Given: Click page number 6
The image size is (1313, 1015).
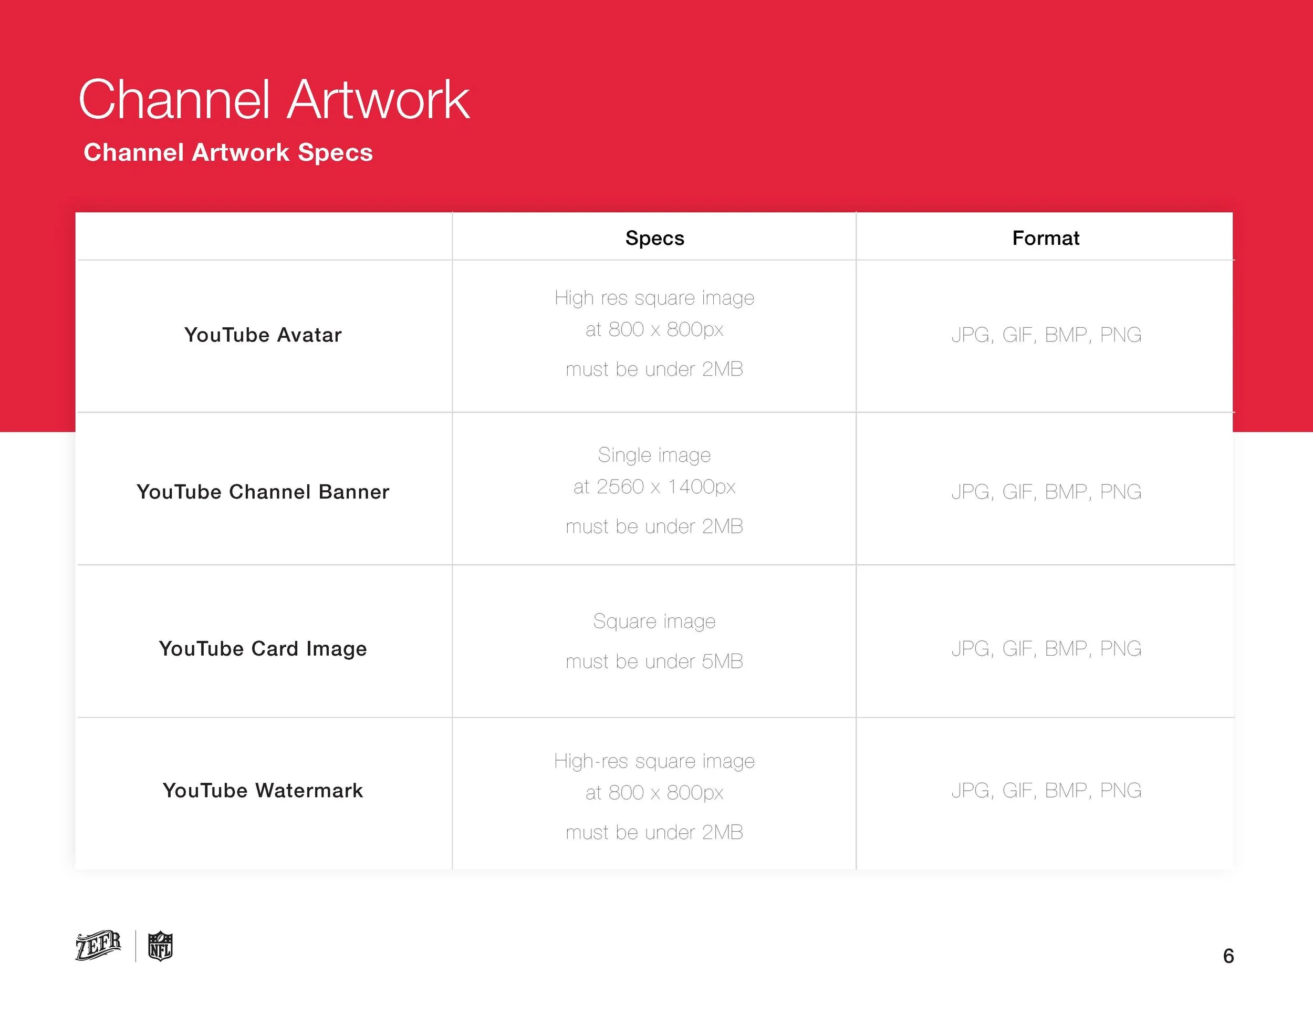Looking at the screenshot, I should (1228, 956).
